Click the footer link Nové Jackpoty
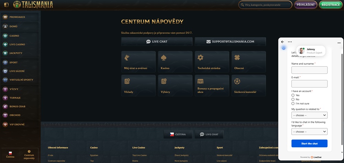The image size is (344, 163). (181, 161)
